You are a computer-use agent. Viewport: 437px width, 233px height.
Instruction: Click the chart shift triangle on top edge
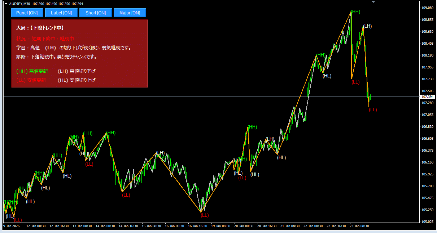point(373,2)
